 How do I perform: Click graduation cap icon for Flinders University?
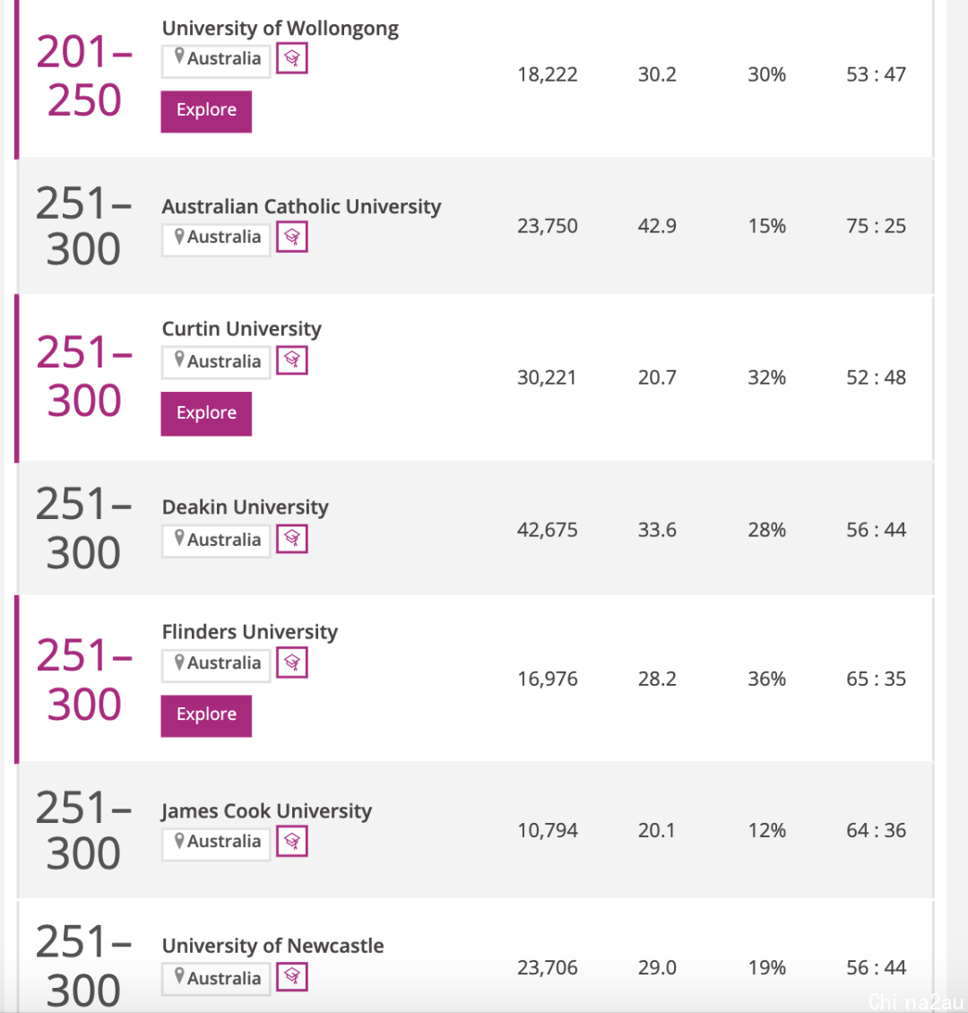[292, 662]
